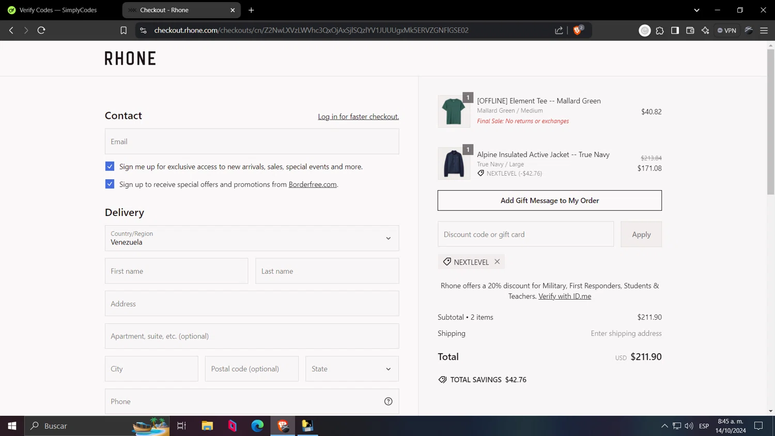Screen dimensions: 775x436
Task: Open the volume control in system tray
Action: coord(689,426)
